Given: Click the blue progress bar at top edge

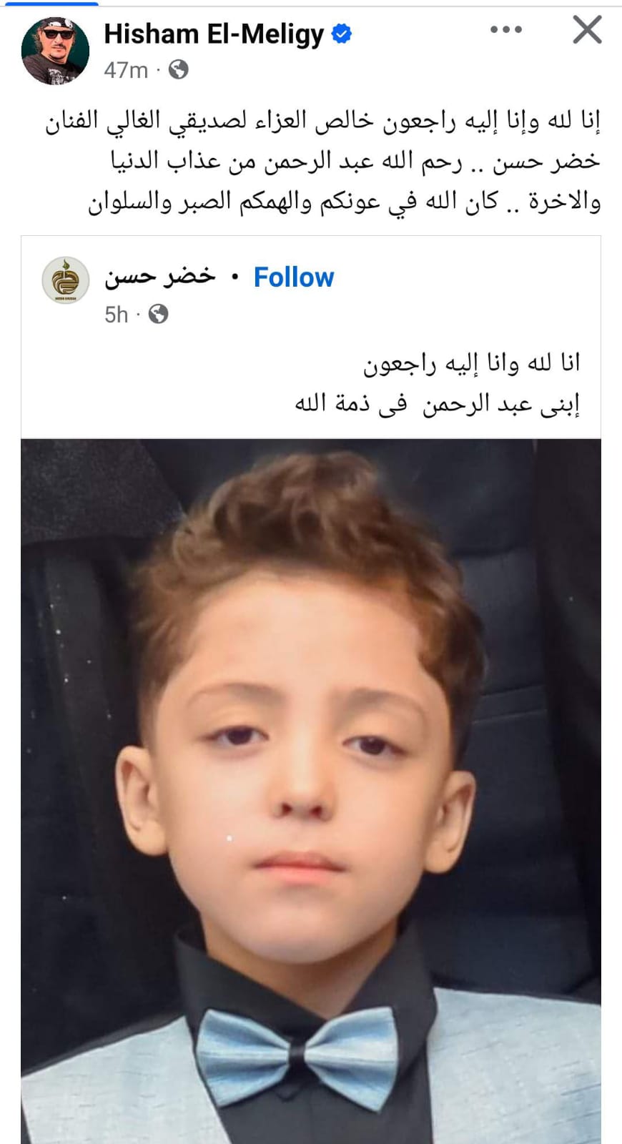Looking at the screenshot, I should pos(50,3).
